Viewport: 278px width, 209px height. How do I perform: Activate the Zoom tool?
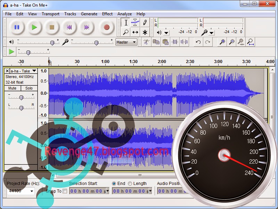click(126, 32)
